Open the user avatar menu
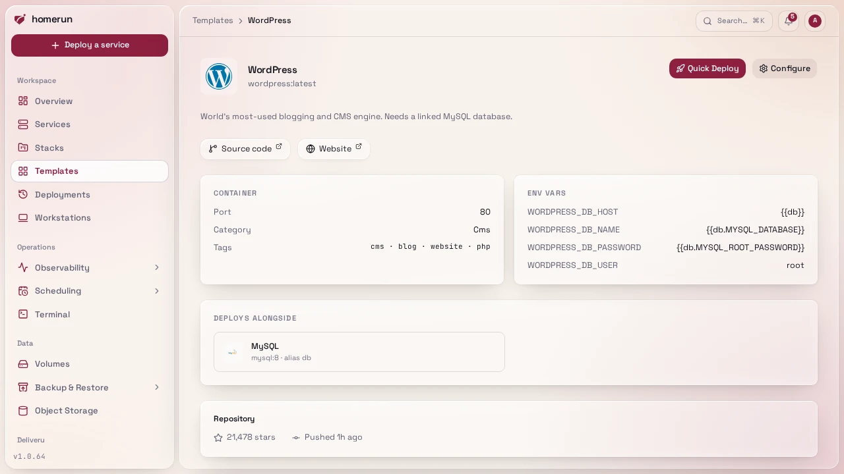The width and height of the screenshot is (844, 474). pyautogui.click(x=815, y=20)
